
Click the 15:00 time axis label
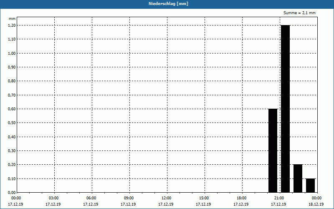pyautogui.click(x=205, y=198)
